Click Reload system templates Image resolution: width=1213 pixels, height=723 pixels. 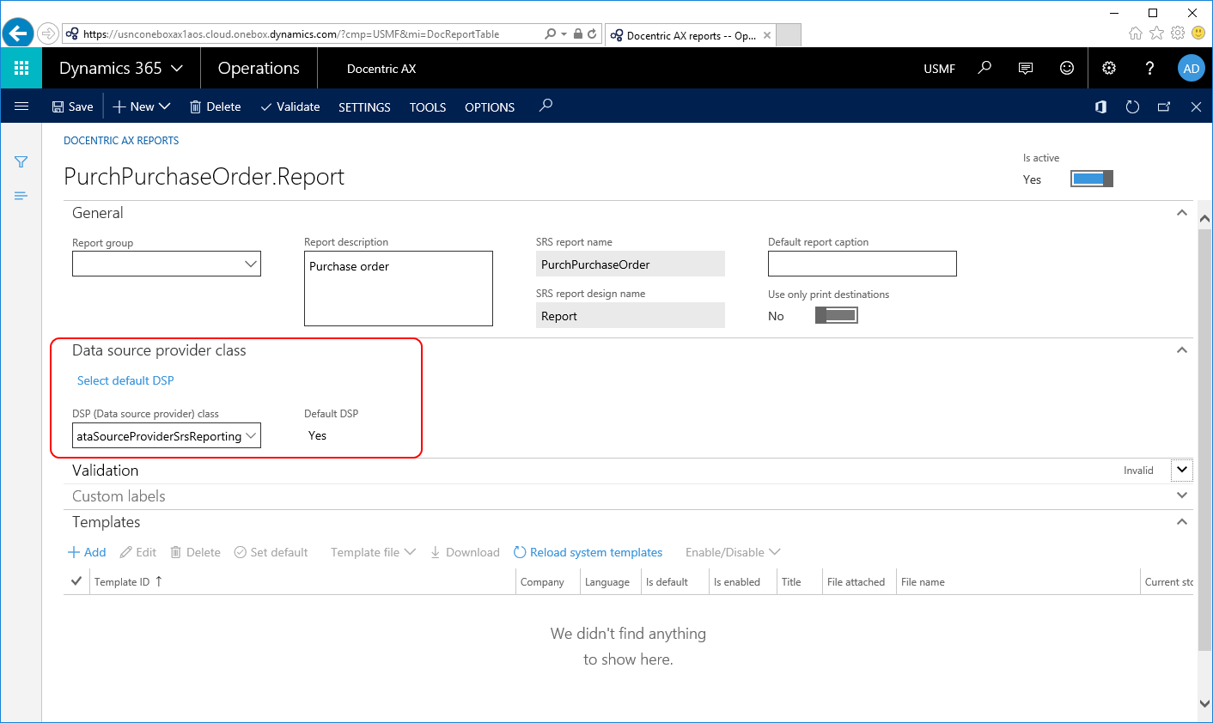588,552
